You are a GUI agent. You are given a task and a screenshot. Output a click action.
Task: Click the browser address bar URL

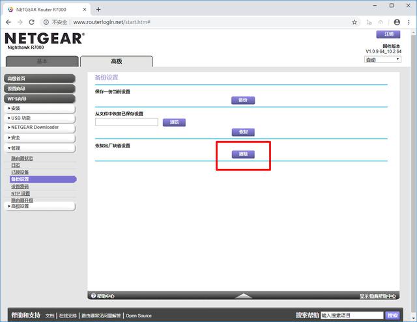coord(111,22)
